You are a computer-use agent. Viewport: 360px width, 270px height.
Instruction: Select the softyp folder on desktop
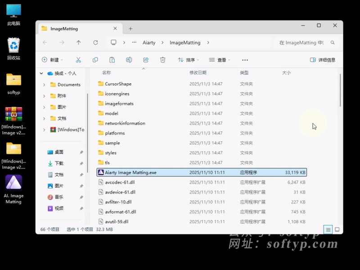(13, 84)
